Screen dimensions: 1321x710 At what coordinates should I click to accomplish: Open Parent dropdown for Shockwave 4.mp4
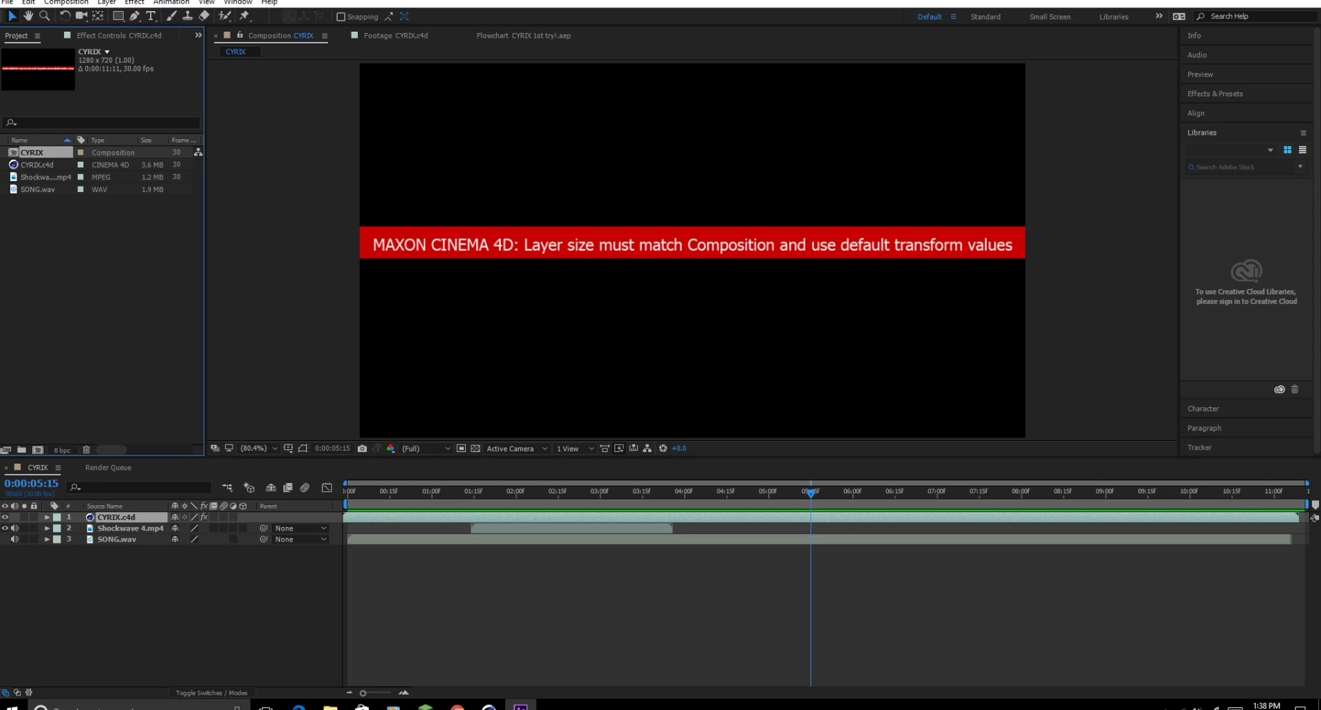pyautogui.click(x=301, y=528)
